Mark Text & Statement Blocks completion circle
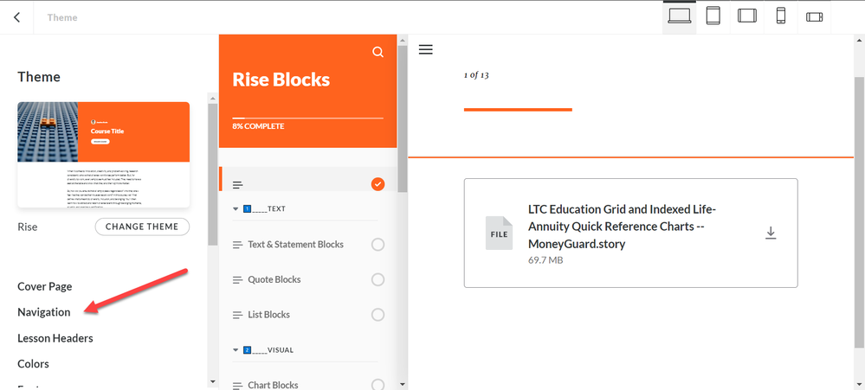This screenshot has width=865, height=390. click(x=378, y=245)
